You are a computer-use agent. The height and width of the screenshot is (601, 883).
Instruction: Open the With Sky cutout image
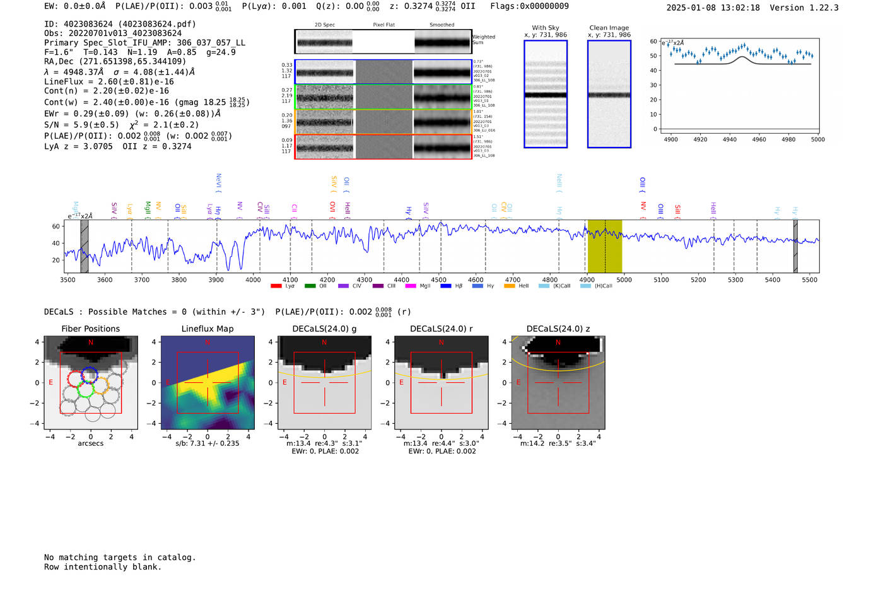click(x=546, y=94)
